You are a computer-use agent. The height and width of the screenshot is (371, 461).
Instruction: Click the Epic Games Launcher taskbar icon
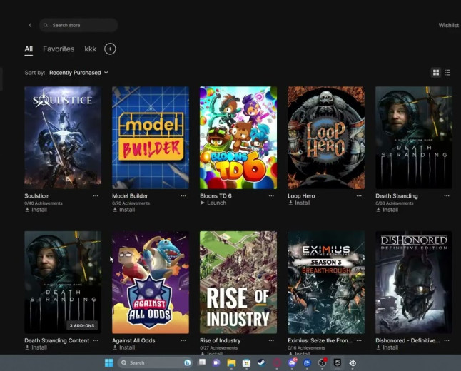click(338, 362)
